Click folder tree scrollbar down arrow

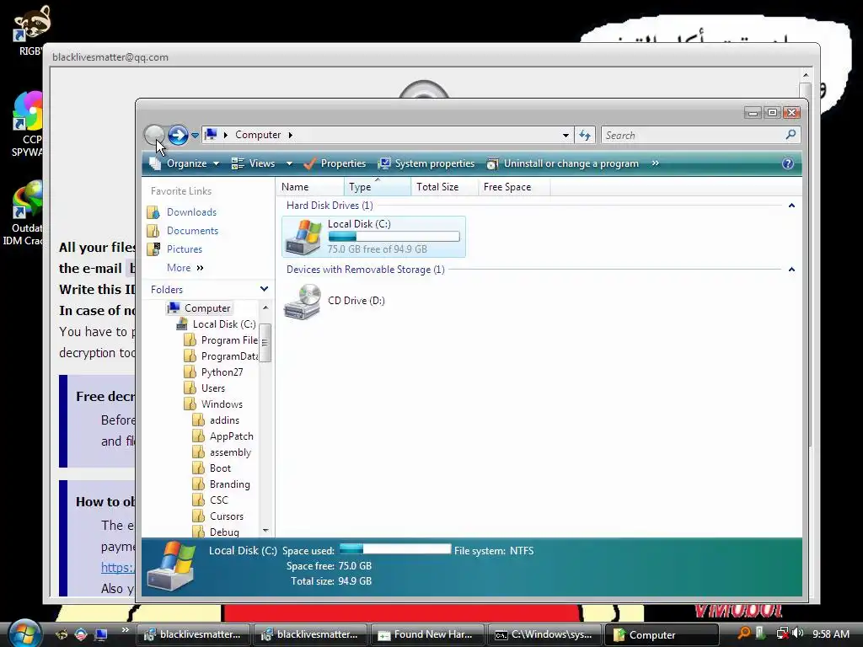tap(265, 531)
